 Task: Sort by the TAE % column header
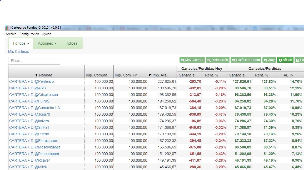pyautogui.click(x=287, y=75)
